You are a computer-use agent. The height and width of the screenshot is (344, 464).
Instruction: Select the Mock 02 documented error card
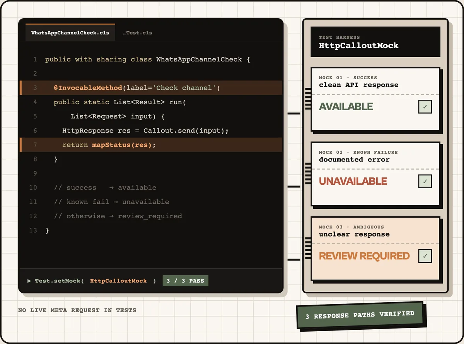coord(375,174)
